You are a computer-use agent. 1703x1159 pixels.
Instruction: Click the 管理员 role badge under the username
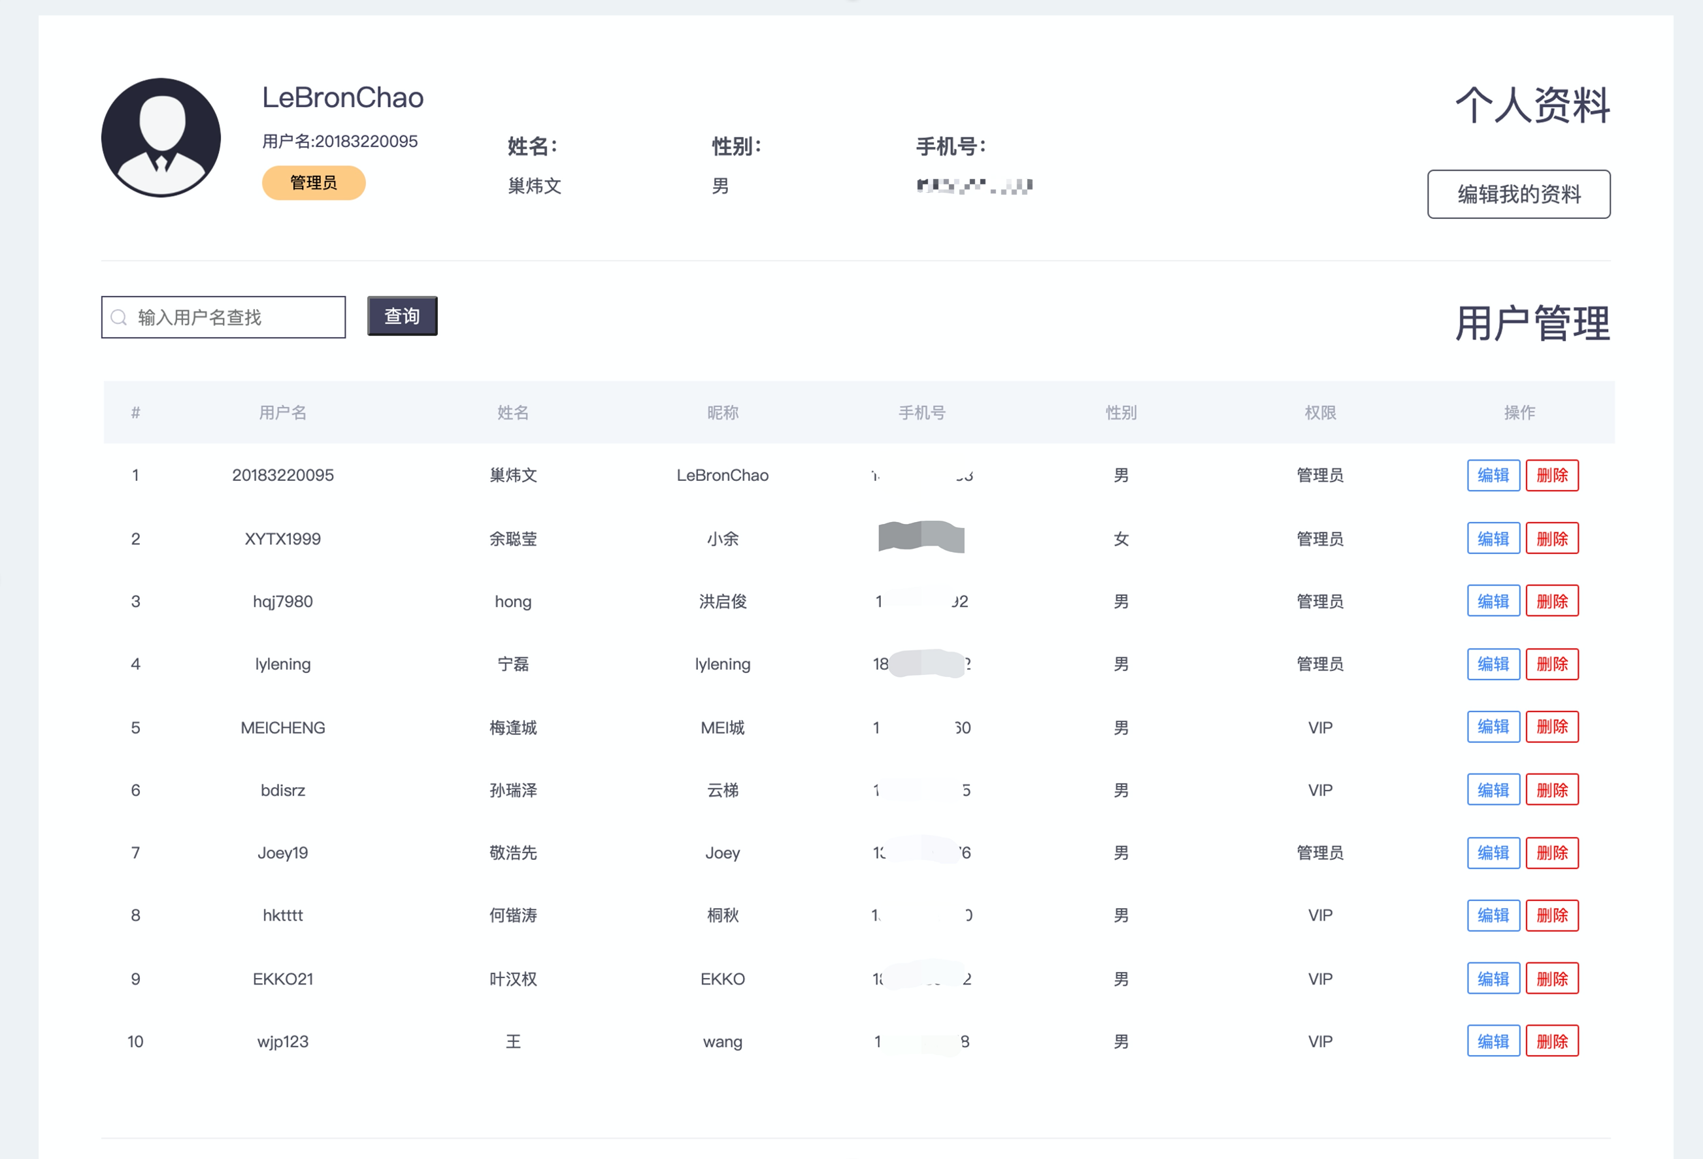click(x=314, y=182)
